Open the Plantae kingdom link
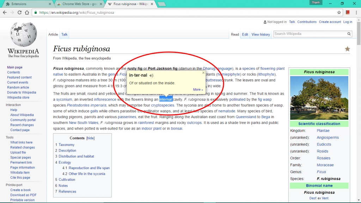 click(x=323, y=130)
